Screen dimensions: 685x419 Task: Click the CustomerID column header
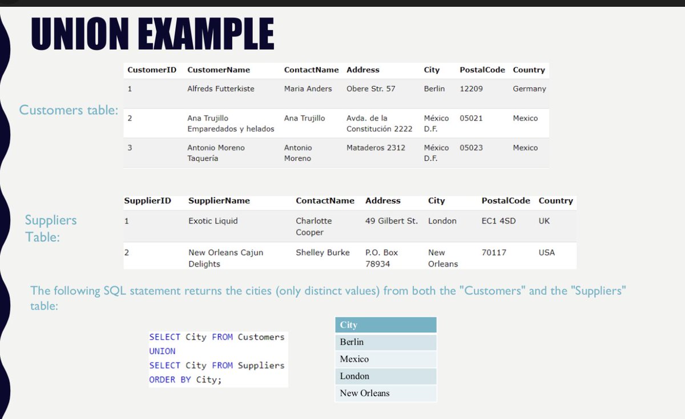[x=152, y=70]
